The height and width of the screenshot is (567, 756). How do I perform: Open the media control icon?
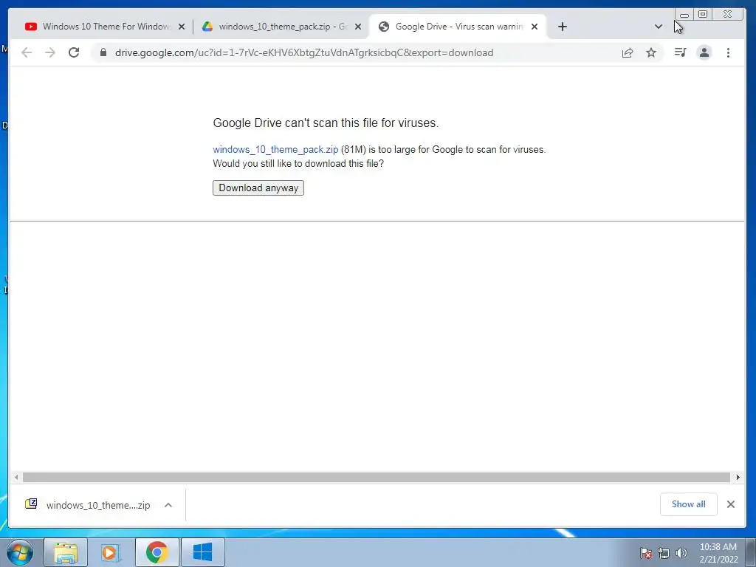(x=680, y=52)
